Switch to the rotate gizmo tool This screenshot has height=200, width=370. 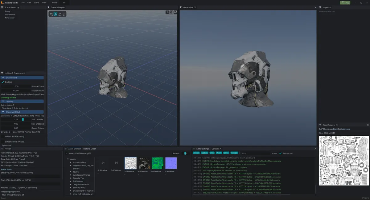click(60, 14)
